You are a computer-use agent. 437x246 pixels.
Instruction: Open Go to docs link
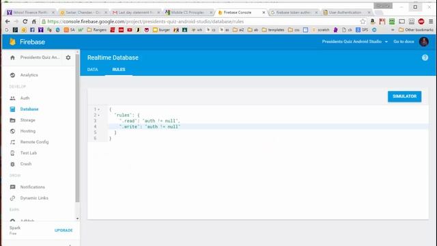(x=404, y=42)
